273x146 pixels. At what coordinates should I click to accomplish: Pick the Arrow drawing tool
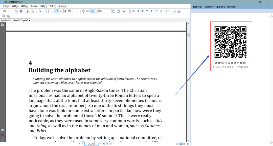tap(156, 11)
